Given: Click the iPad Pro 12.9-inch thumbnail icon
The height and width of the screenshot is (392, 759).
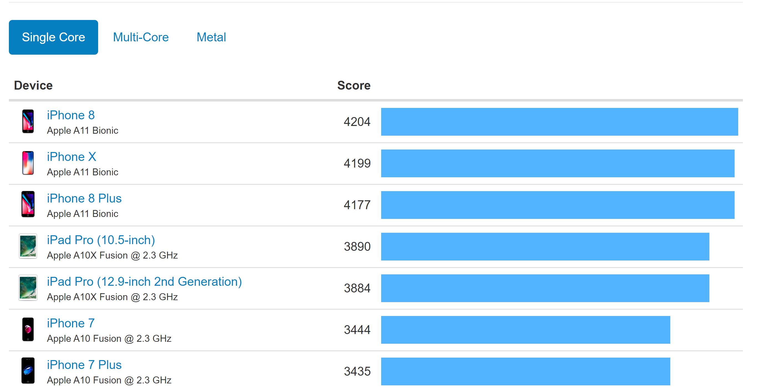Looking at the screenshot, I should click(x=28, y=288).
